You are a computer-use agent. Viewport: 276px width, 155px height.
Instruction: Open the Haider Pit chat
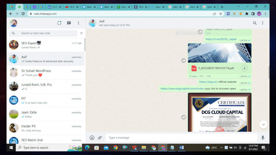click(45, 128)
